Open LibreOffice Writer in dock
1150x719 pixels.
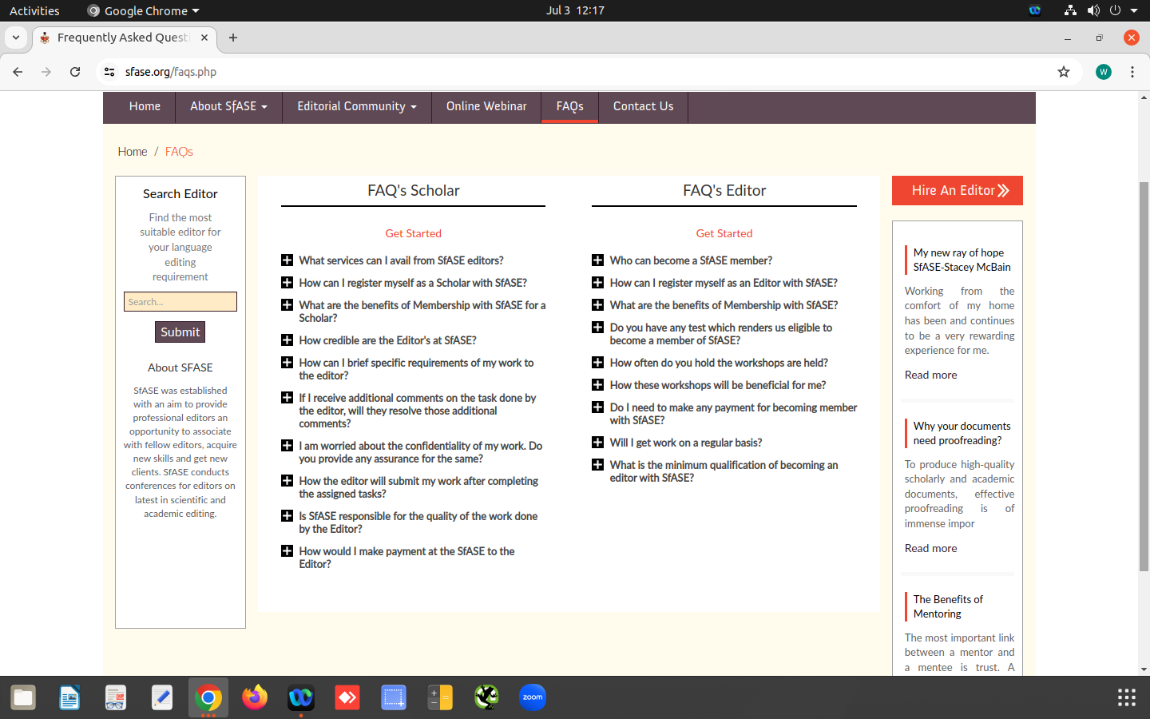coord(69,697)
